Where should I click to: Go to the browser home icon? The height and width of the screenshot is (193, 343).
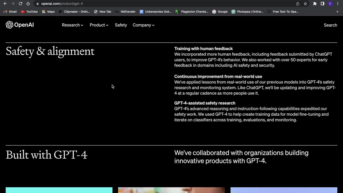[x=28, y=4]
